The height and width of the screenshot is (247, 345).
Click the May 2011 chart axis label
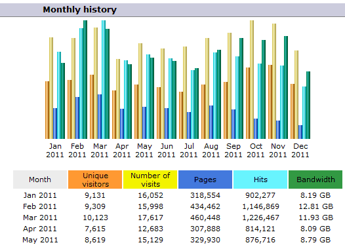(x=144, y=150)
